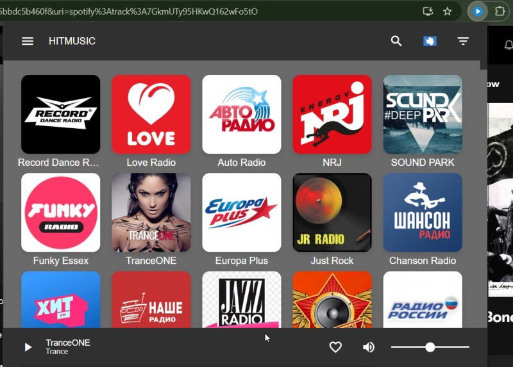The image size is (513, 367).
Task: Play the Europa Plus station
Action: [x=242, y=213]
